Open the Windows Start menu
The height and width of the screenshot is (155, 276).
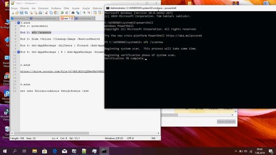[5, 151]
